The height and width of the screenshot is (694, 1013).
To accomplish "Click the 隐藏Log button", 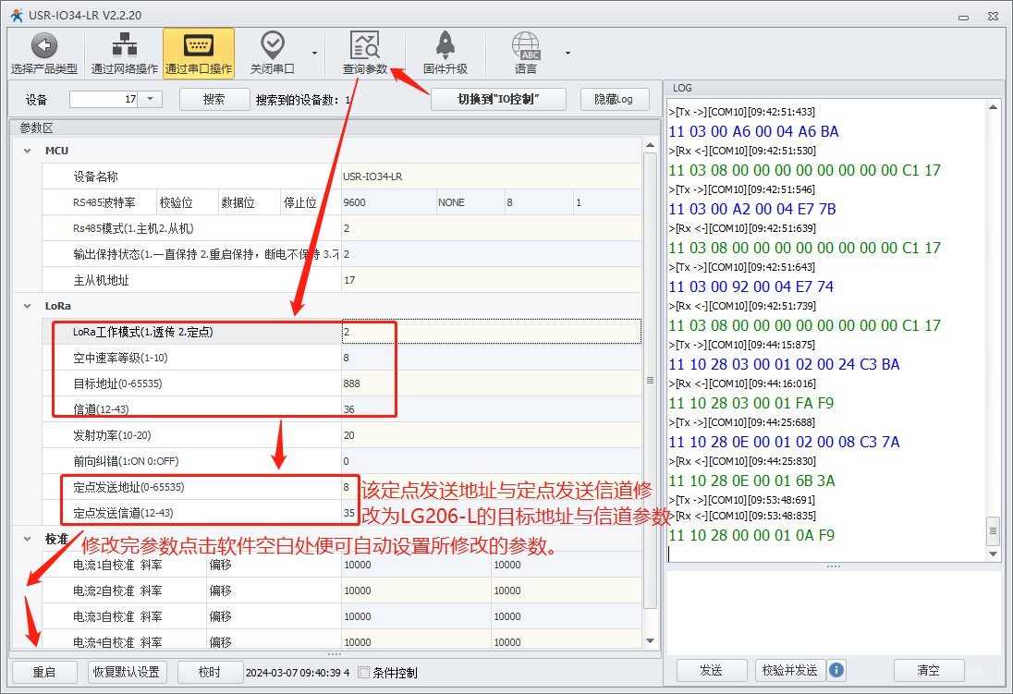I will [x=614, y=99].
